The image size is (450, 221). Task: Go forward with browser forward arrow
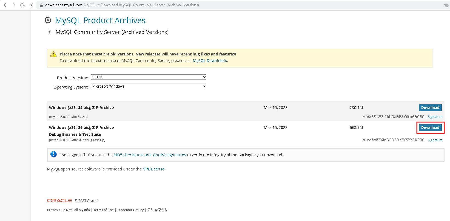tap(14, 5)
